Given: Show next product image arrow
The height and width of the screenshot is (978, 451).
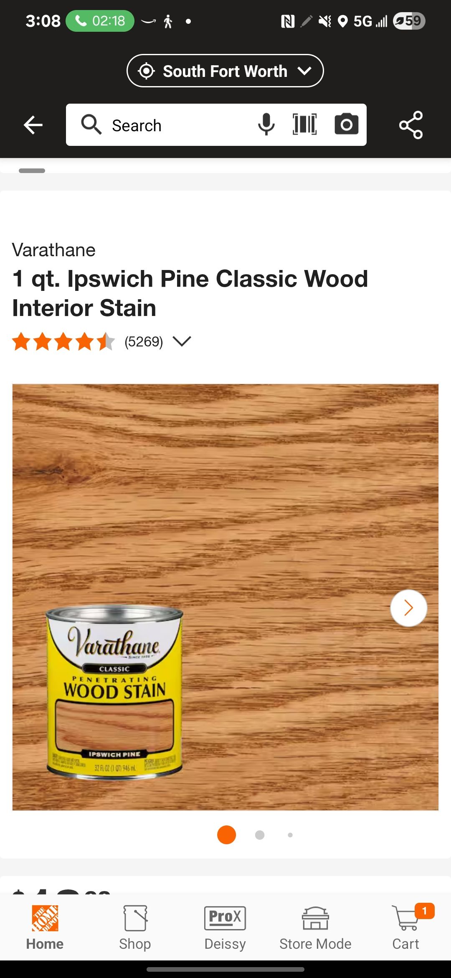Looking at the screenshot, I should tap(408, 608).
